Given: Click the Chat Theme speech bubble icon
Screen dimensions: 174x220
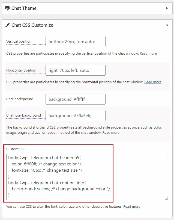Looking at the screenshot, I should point(7,8).
